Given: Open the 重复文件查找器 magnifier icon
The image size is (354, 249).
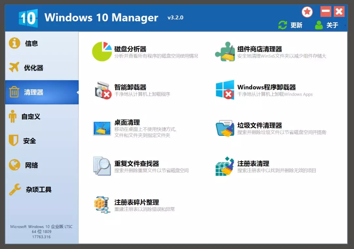Looking at the screenshot, I should click(102, 166).
